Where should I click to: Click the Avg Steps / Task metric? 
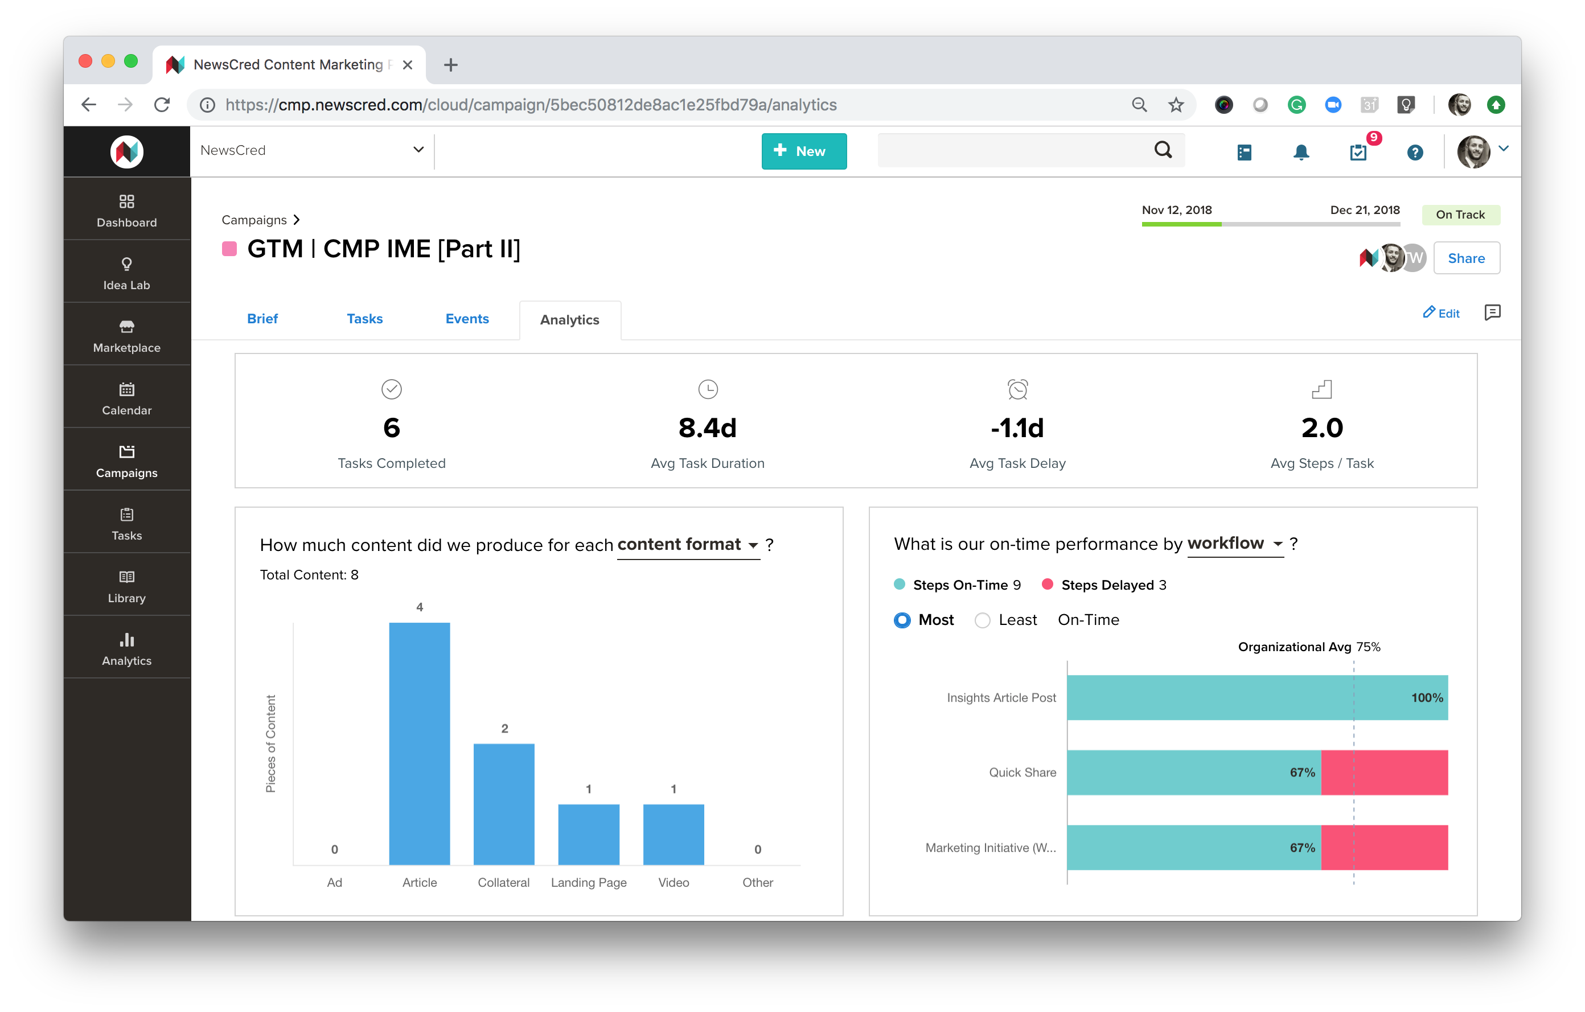(x=1322, y=425)
